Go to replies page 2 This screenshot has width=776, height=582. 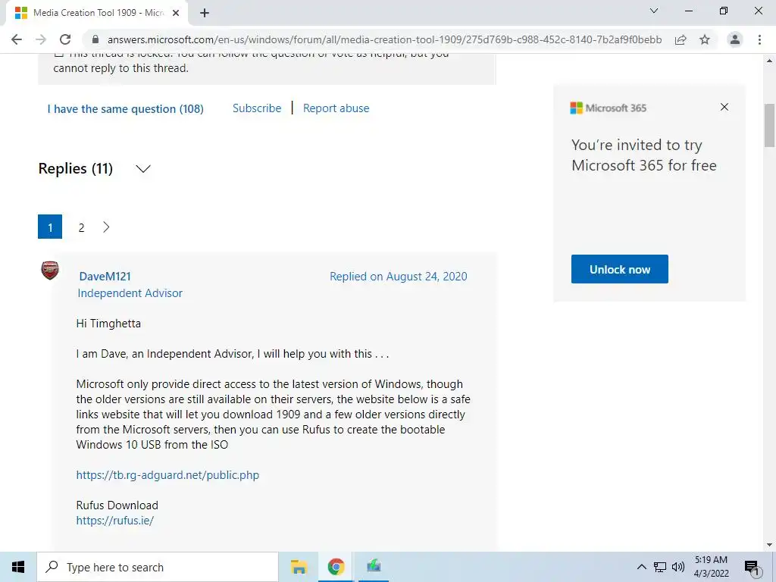click(x=81, y=227)
